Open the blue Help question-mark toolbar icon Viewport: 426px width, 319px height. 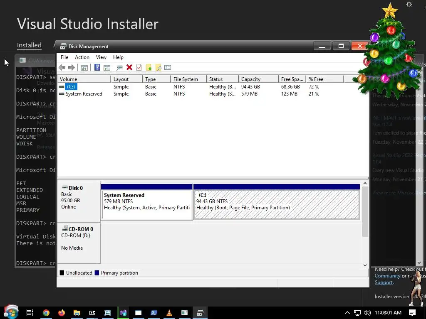tap(97, 67)
